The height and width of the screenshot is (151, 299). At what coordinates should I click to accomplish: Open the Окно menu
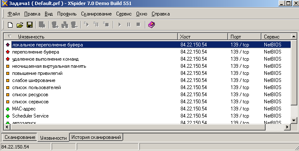142,14
